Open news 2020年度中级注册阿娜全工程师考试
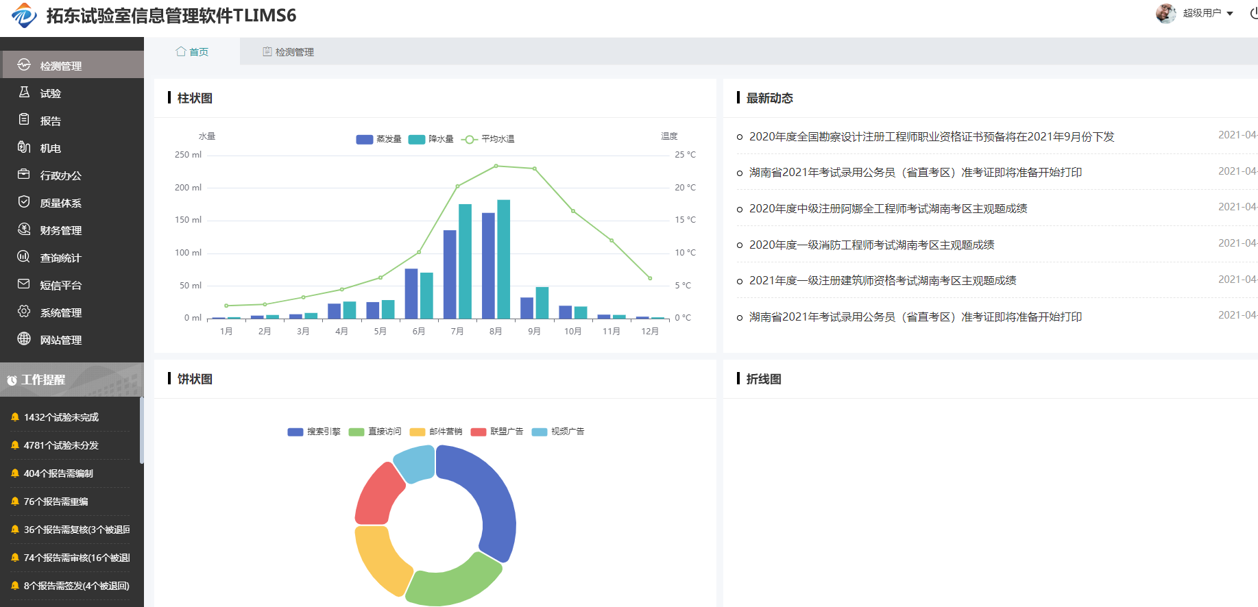1258x607 pixels. pos(888,209)
